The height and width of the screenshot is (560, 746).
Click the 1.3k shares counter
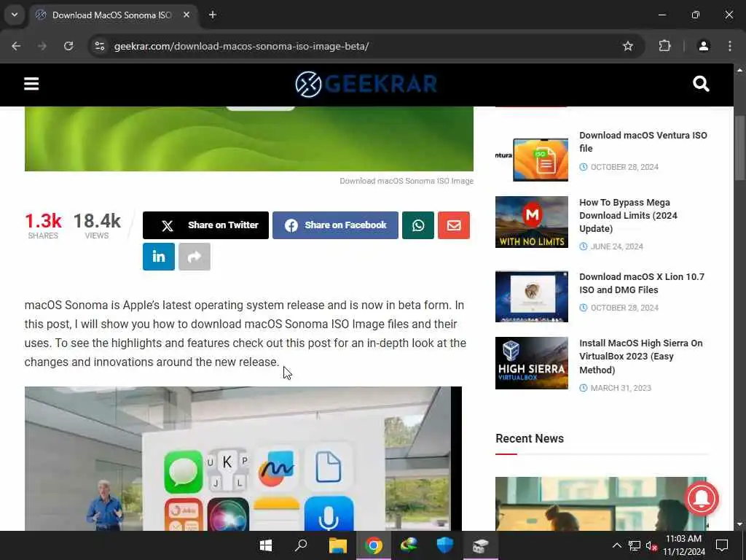[43, 225]
